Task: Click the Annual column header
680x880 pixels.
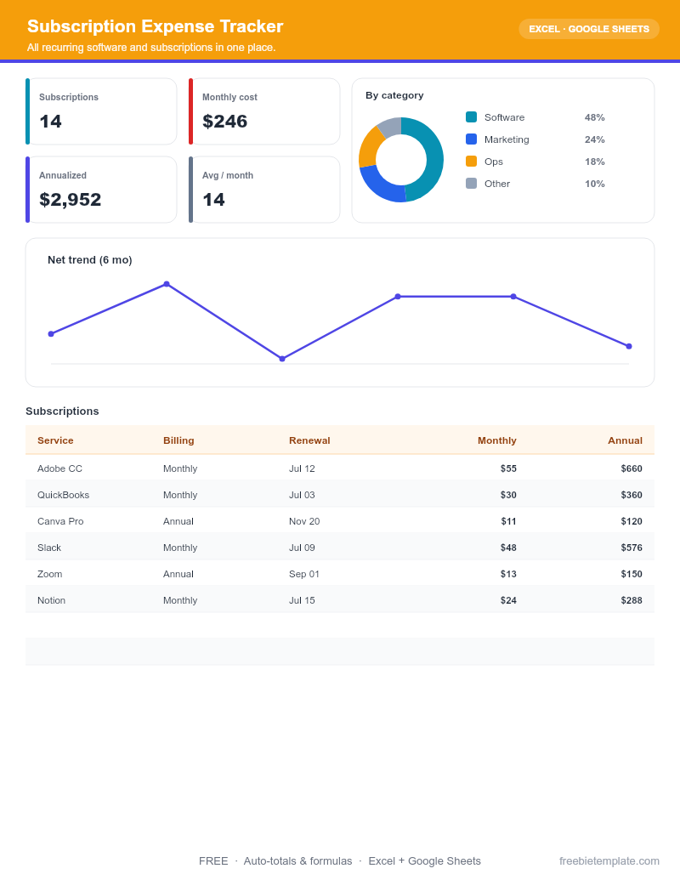Action: pyautogui.click(x=625, y=440)
